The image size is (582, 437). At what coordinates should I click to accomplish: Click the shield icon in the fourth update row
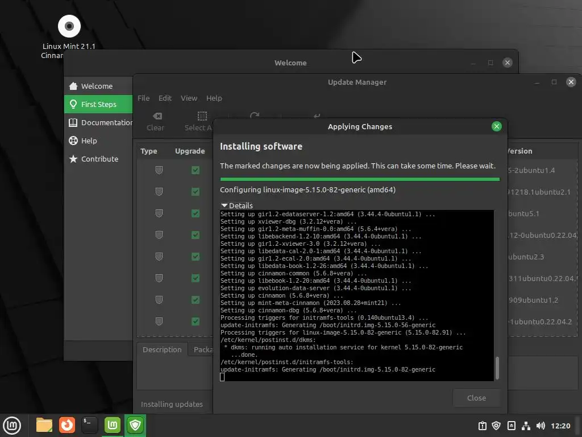[x=159, y=235]
